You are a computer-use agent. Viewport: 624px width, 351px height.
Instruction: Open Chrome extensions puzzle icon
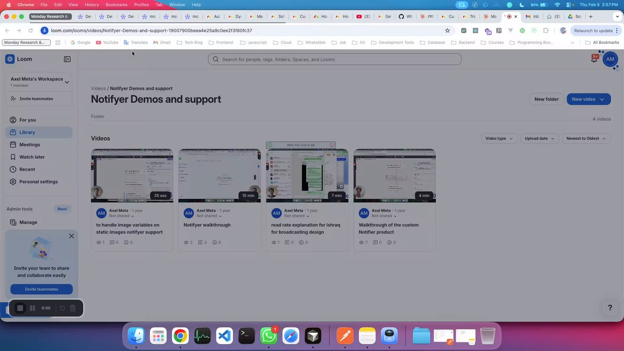[546, 30]
